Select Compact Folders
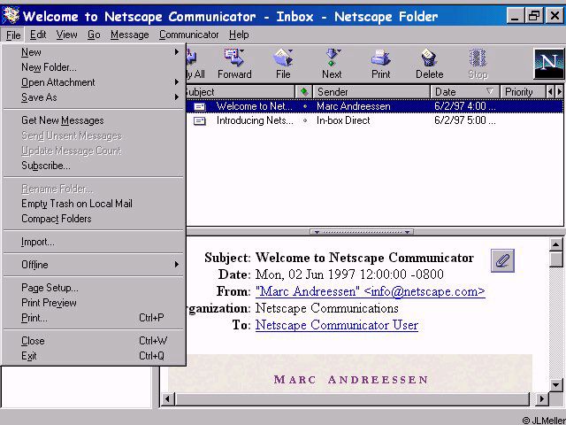 (x=94, y=219)
